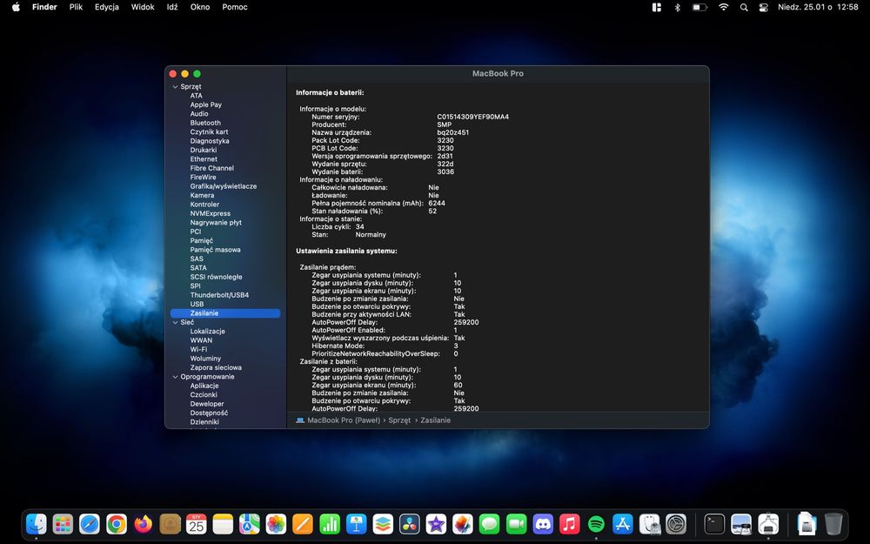Image resolution: width=870 pixels, height=544 pixels.
Task: Launch Terminal from the Dock
Action: pyautogui.click(x=714, y=523)
